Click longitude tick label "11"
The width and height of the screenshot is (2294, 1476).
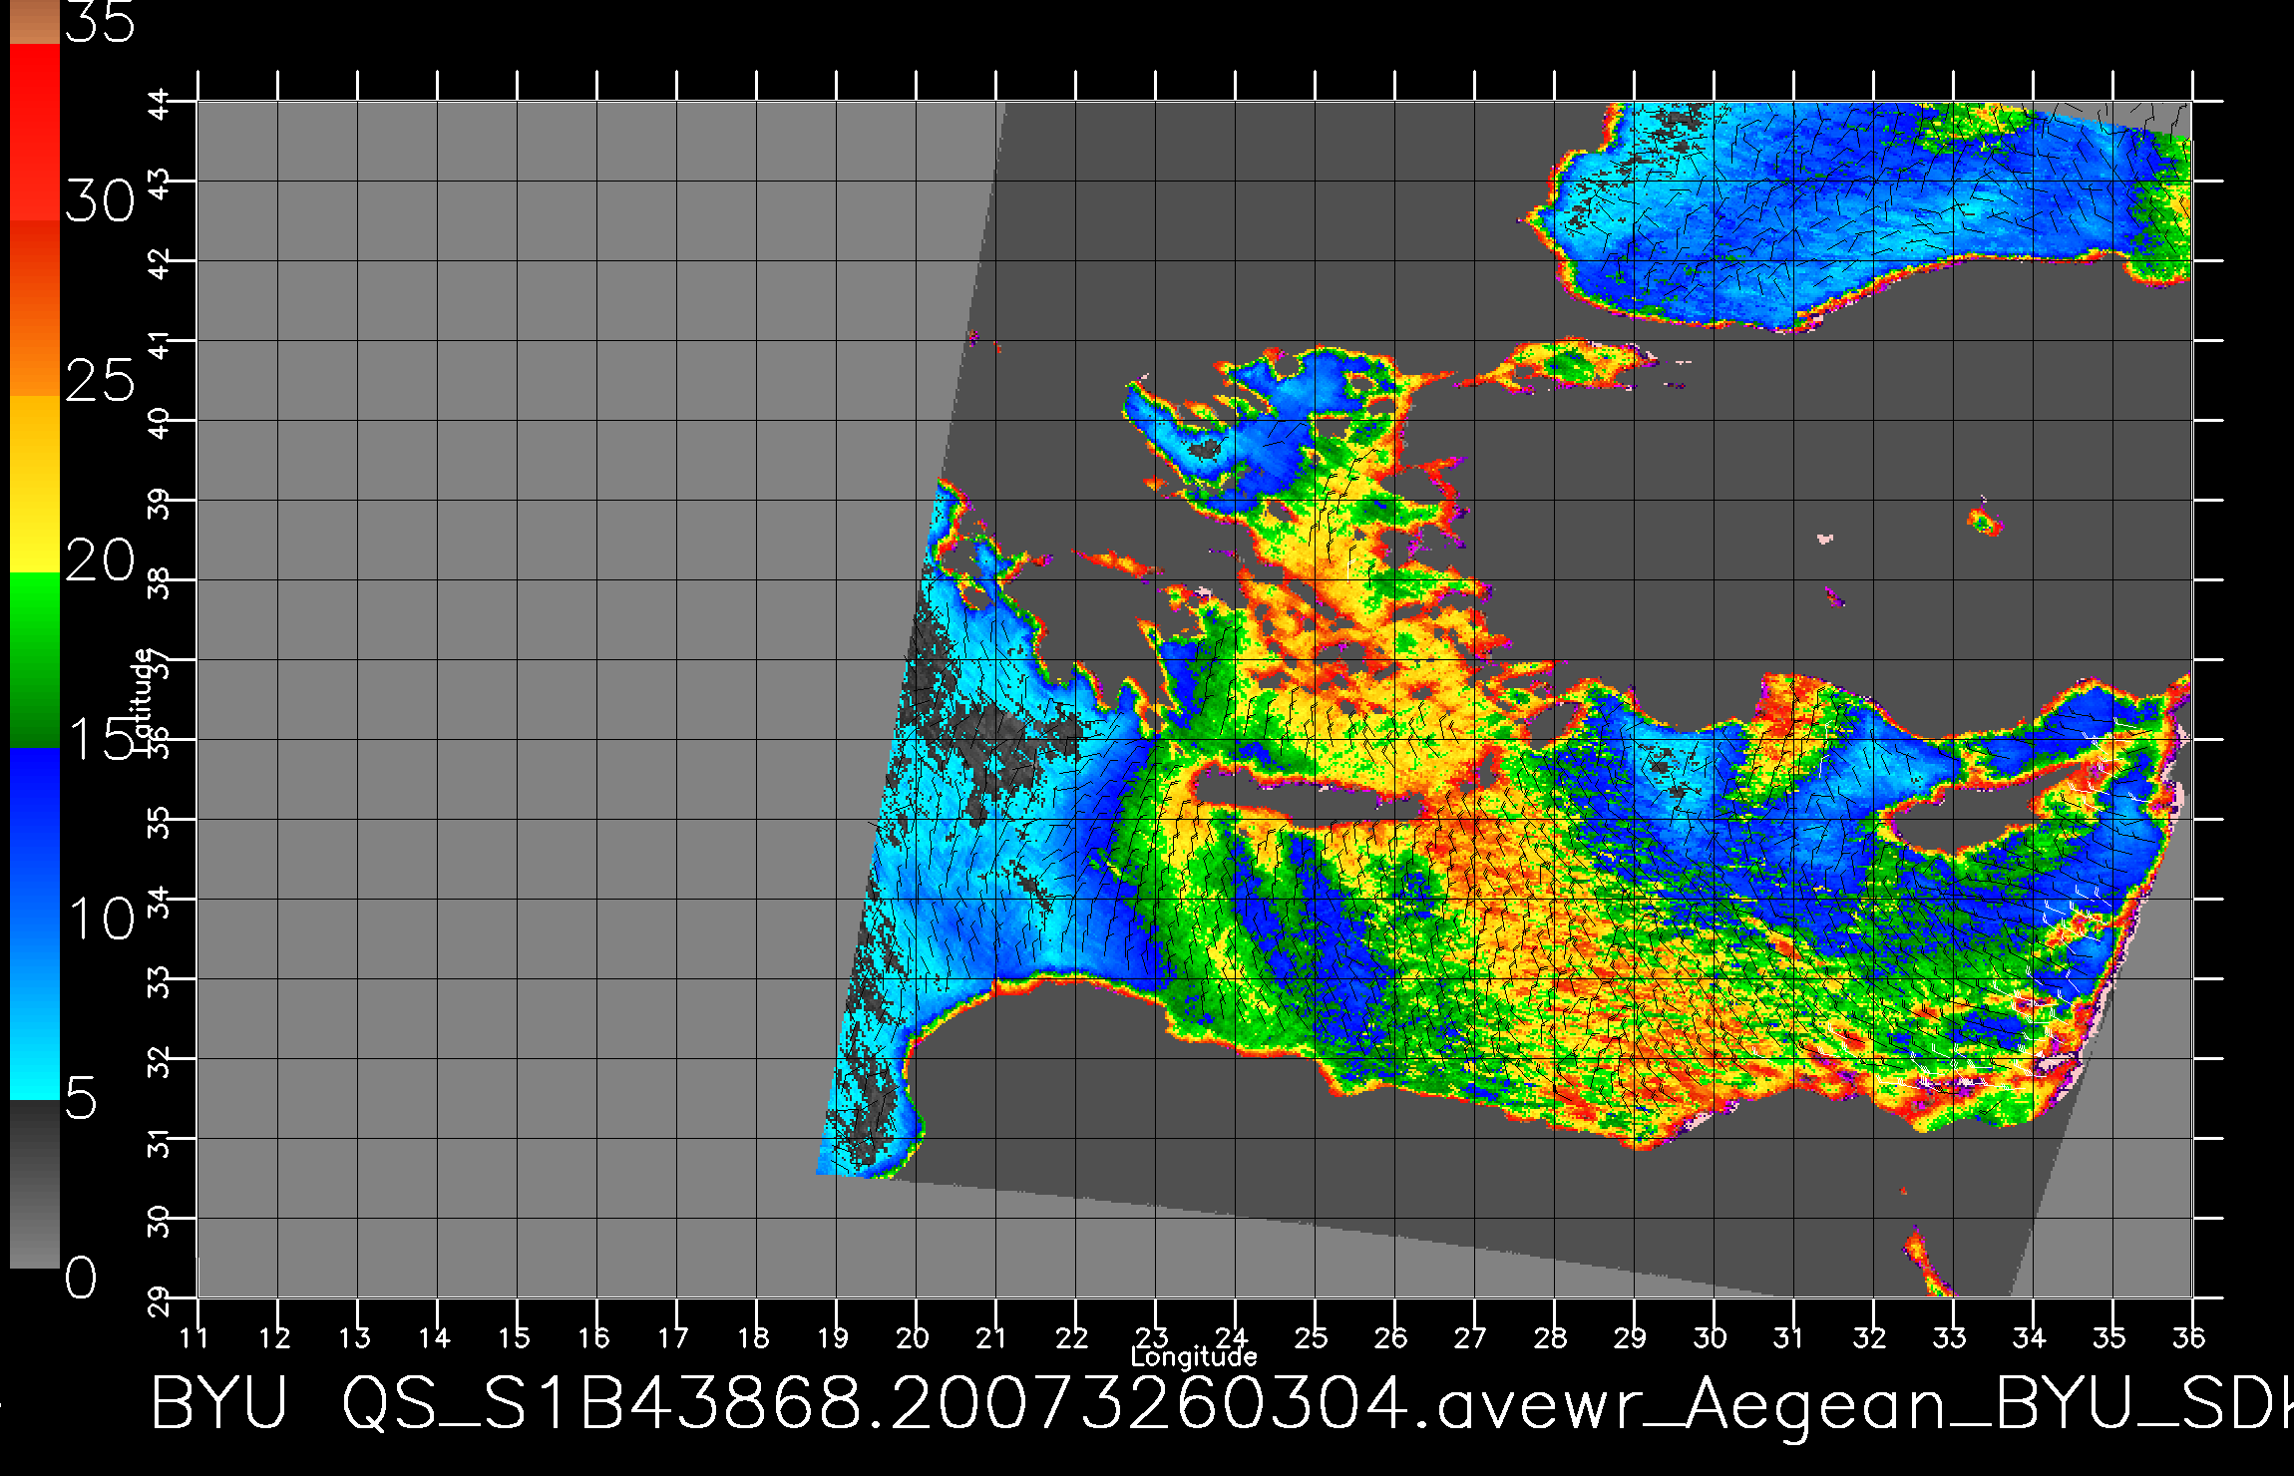pyautogui.click(x=194, y=1337)
